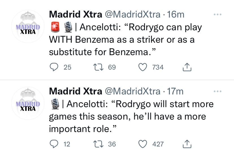This screenshot has height=160, width=234.
Task: Reply to the Benzema striker tweet
Action: pos(53,67)
